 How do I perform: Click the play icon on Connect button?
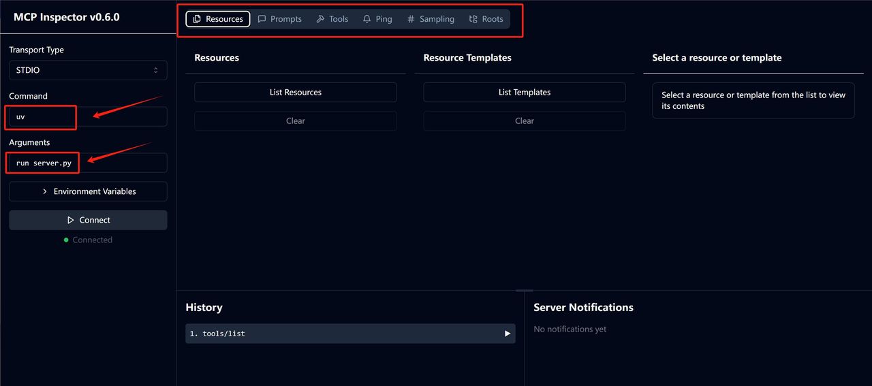pyautogui.click(x=71, y=221)
